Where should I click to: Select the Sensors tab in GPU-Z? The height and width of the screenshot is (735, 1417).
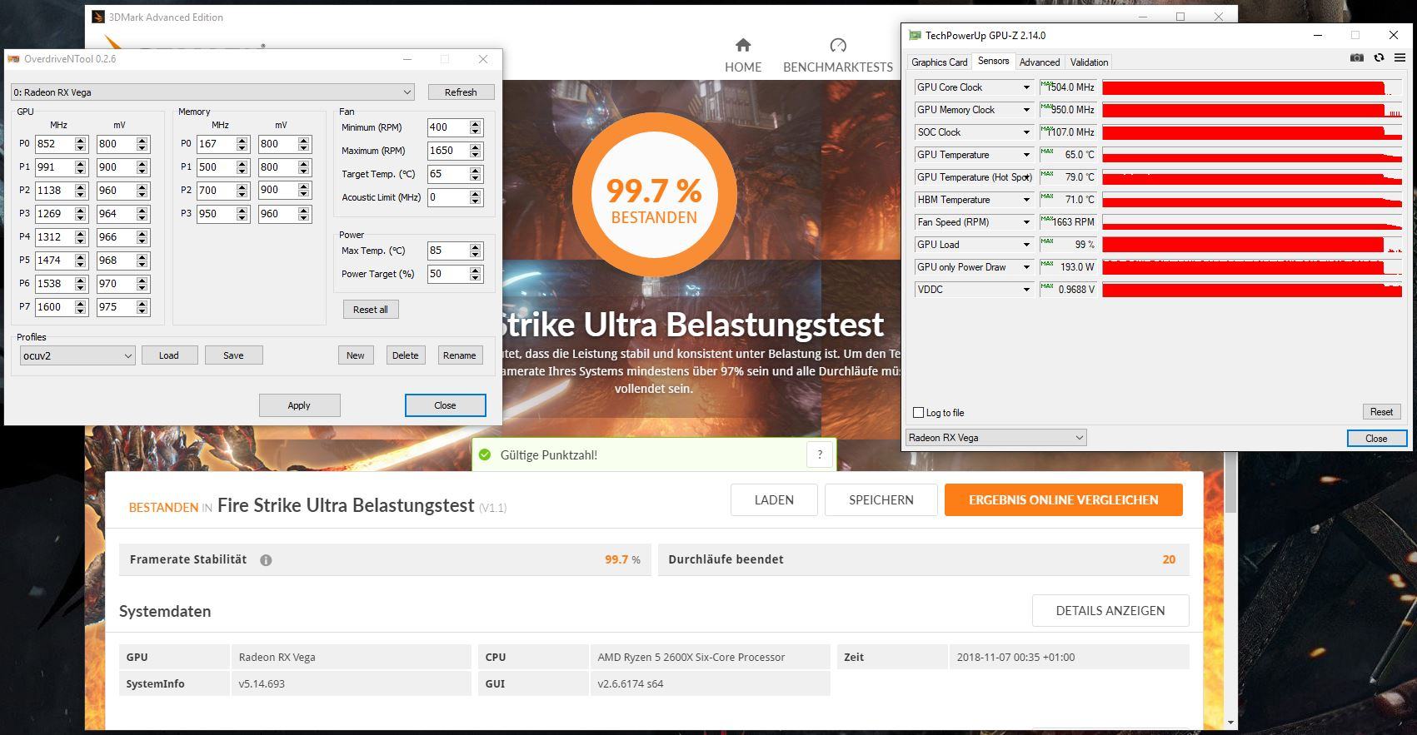(993, 61)
